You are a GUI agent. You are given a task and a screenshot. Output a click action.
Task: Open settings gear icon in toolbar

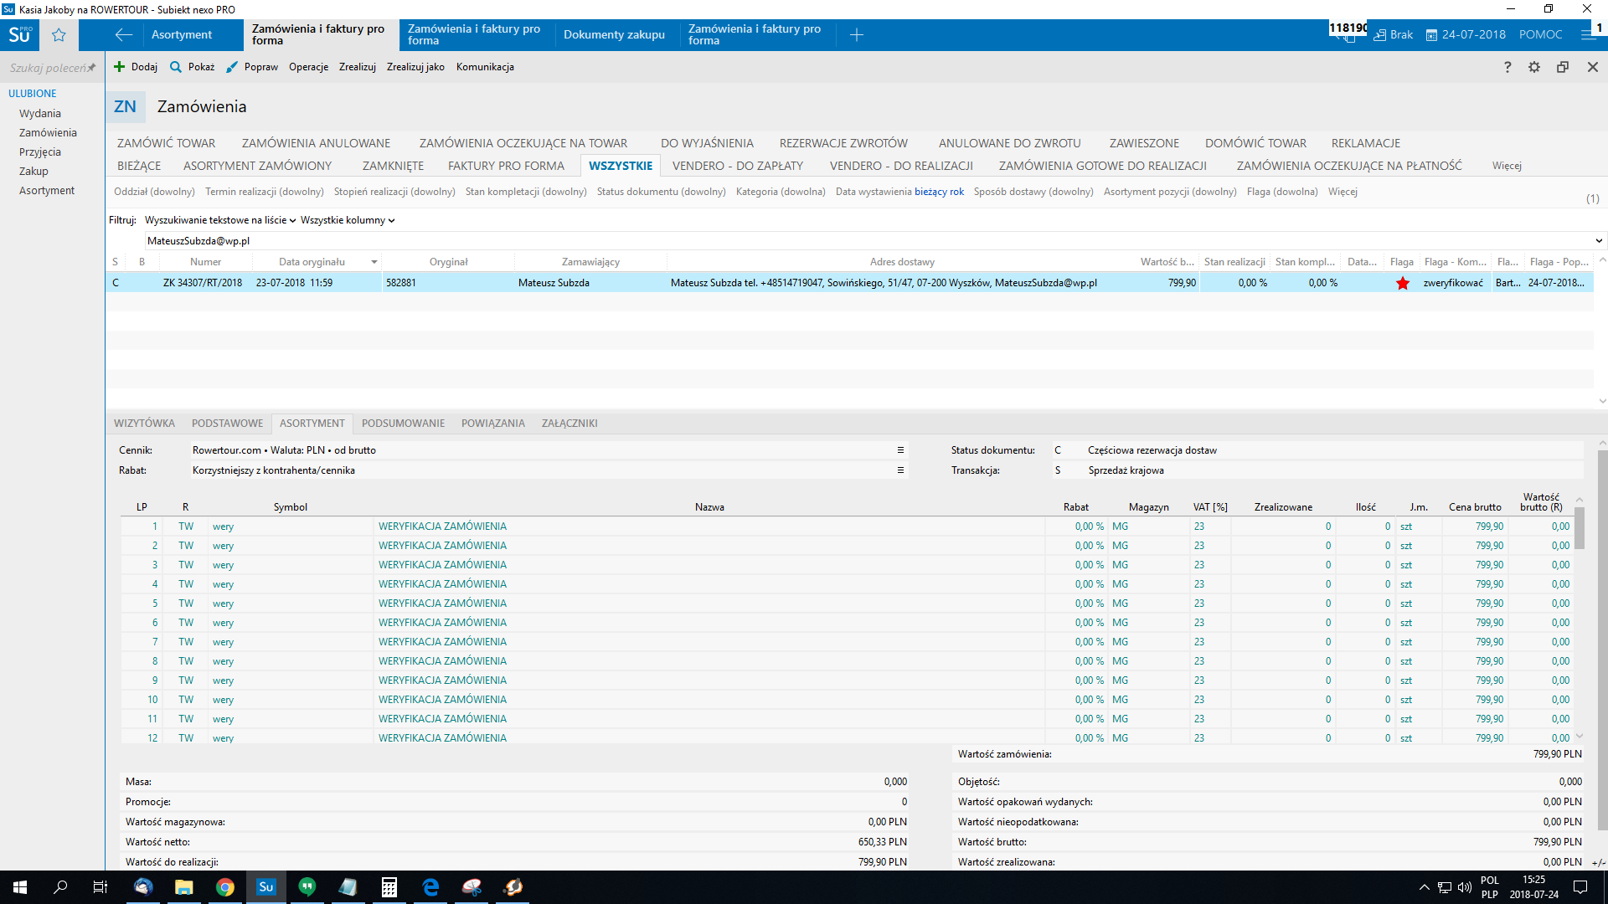(x=1534, y=67)
